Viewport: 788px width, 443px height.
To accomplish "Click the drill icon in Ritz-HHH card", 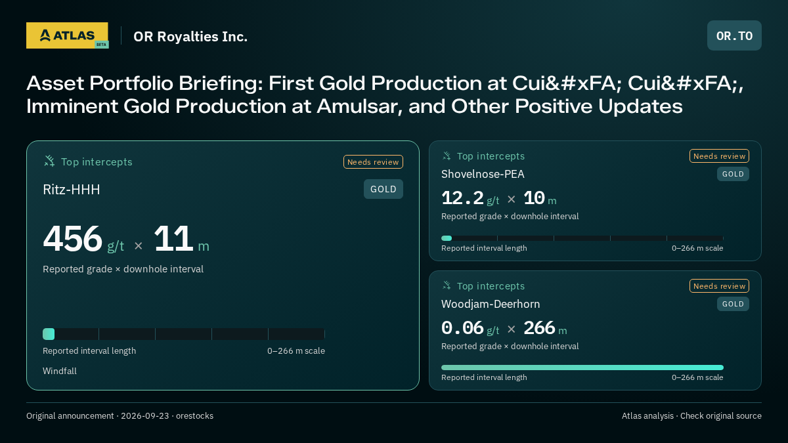I will (49, 161).
